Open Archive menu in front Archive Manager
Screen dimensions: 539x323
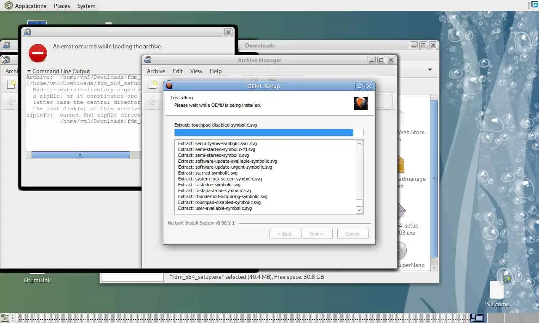[x=156, y=71]
